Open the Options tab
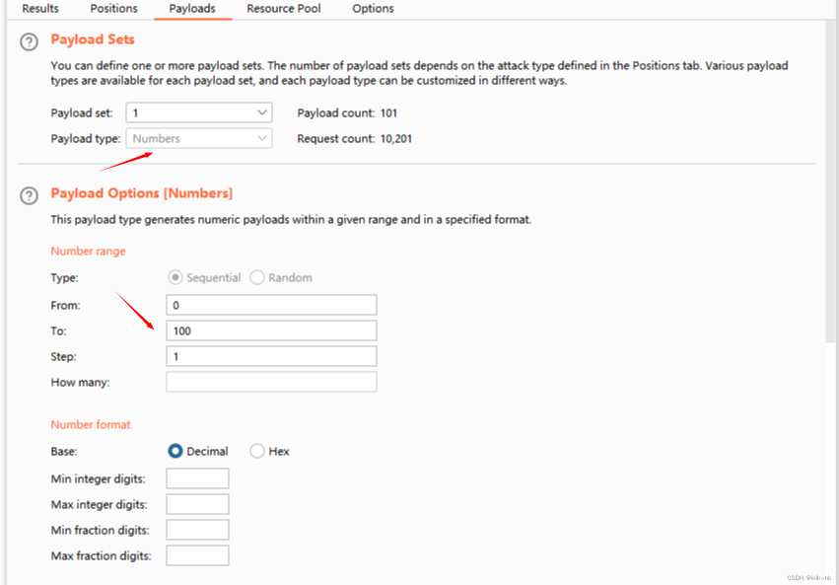This screenshot has height=585, width=839. [x=373, y=9]
